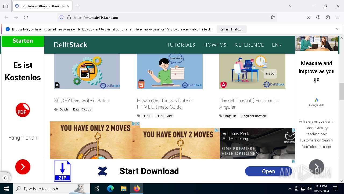
Task: Click Start Download ad text
Action: tap(149, 171)
